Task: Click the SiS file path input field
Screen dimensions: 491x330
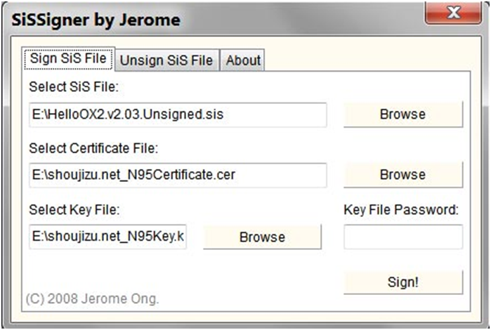Action: coord(178,114)
